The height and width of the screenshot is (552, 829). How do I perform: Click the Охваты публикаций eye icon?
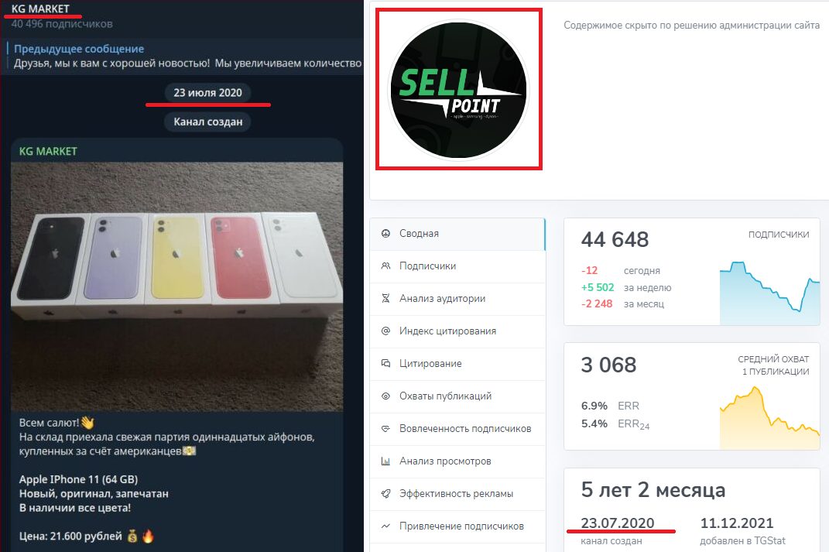tap(386, 396)
